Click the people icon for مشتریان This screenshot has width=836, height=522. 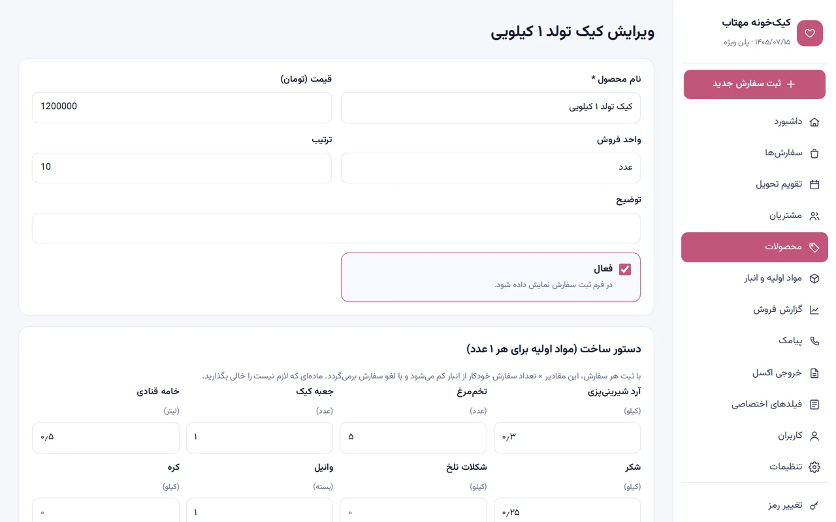[x=814, y=216]
